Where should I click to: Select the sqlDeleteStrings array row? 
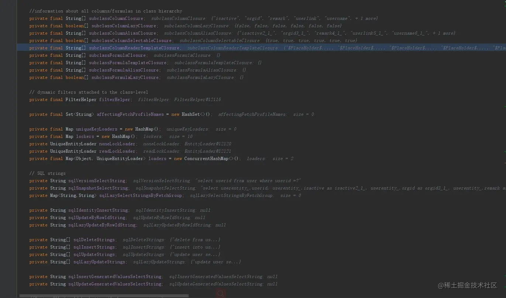[92, 239]
